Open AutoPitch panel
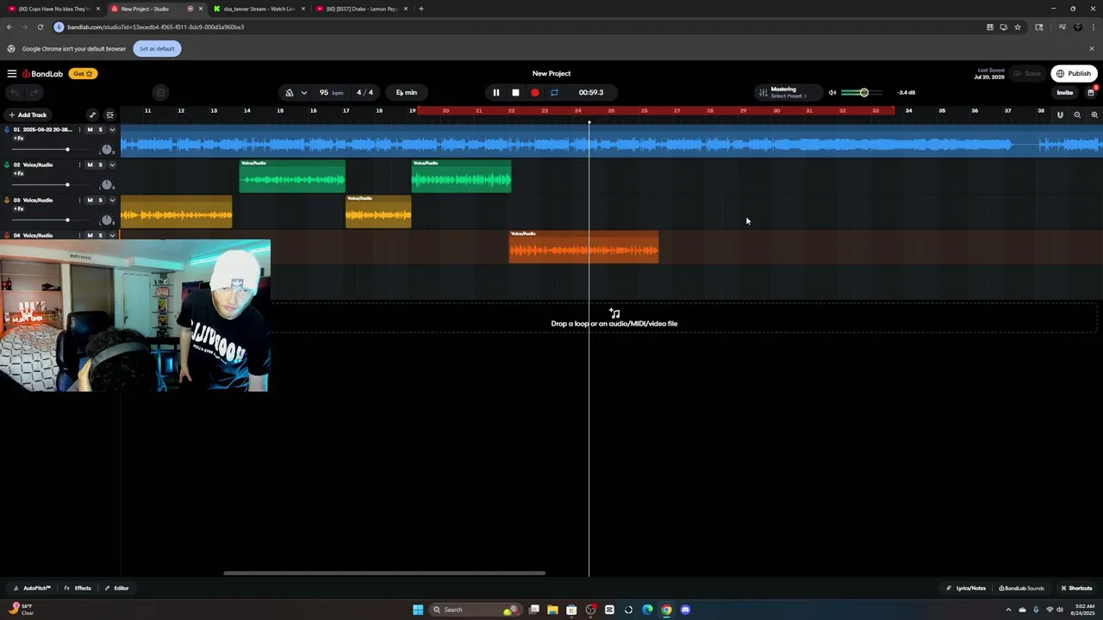 tap(33, 588)
